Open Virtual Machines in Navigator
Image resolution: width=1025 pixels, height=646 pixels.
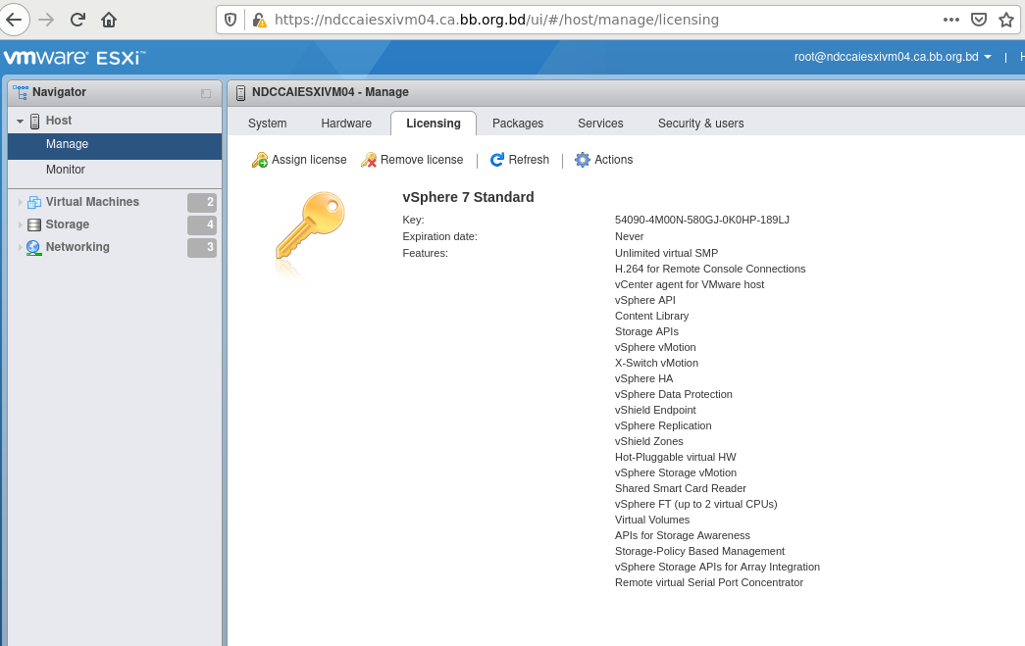click(x=92, y=203)
